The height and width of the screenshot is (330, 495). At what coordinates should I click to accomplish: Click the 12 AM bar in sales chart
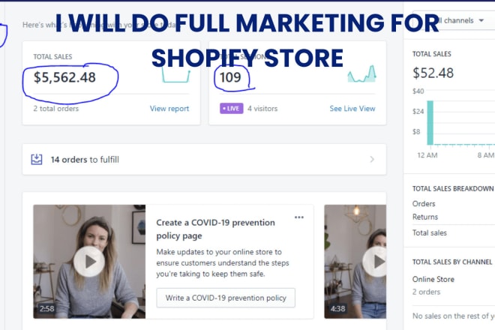[x=430, y=123]
